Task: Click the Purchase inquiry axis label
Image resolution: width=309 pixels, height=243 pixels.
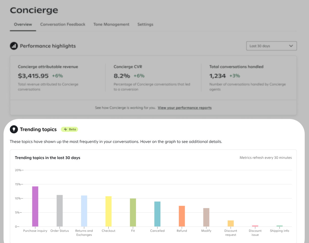Action: coord(35,231)
